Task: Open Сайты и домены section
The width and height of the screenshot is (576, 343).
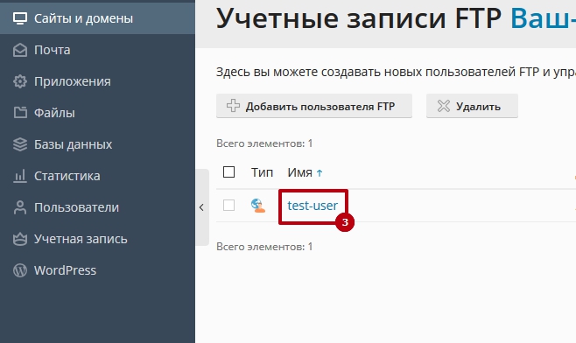Action: 97,18
